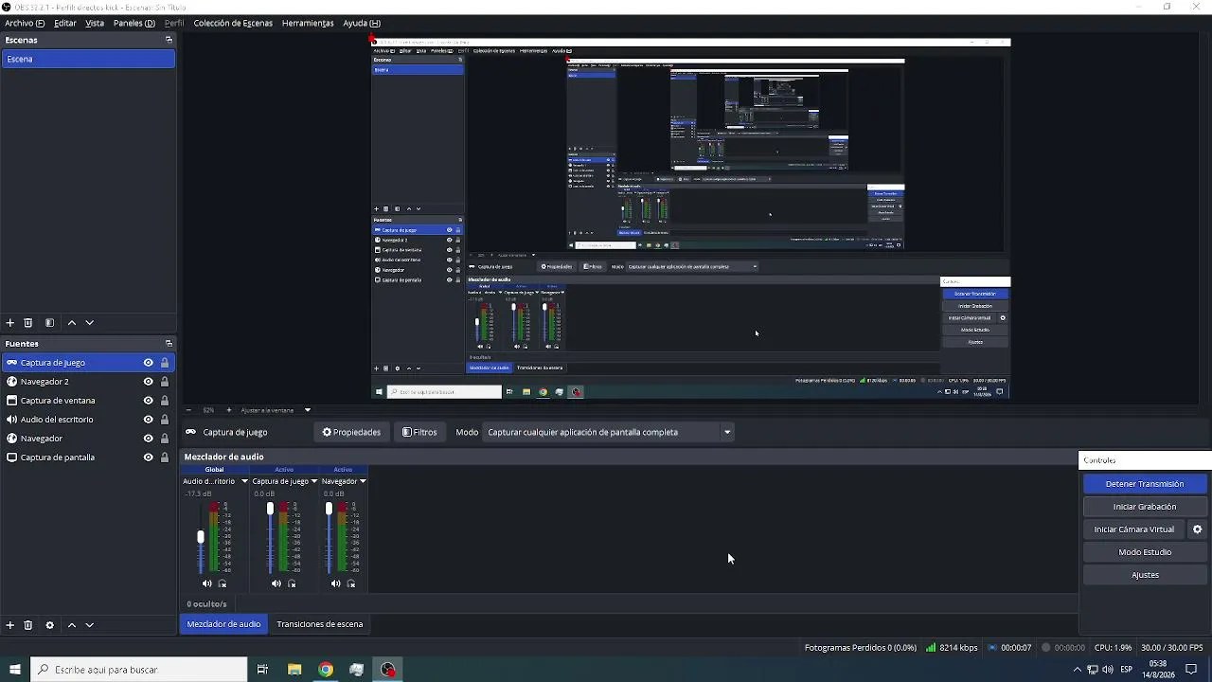Open Propiedades for the selected source
The image size is (1212, 682).
(351, 432)
